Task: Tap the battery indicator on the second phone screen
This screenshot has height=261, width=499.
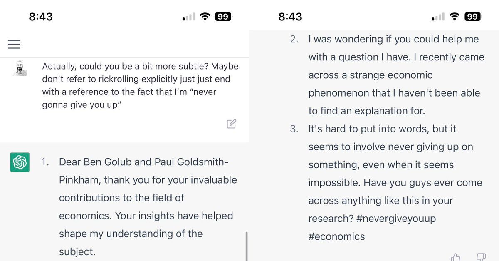Action: click(473, 17)
